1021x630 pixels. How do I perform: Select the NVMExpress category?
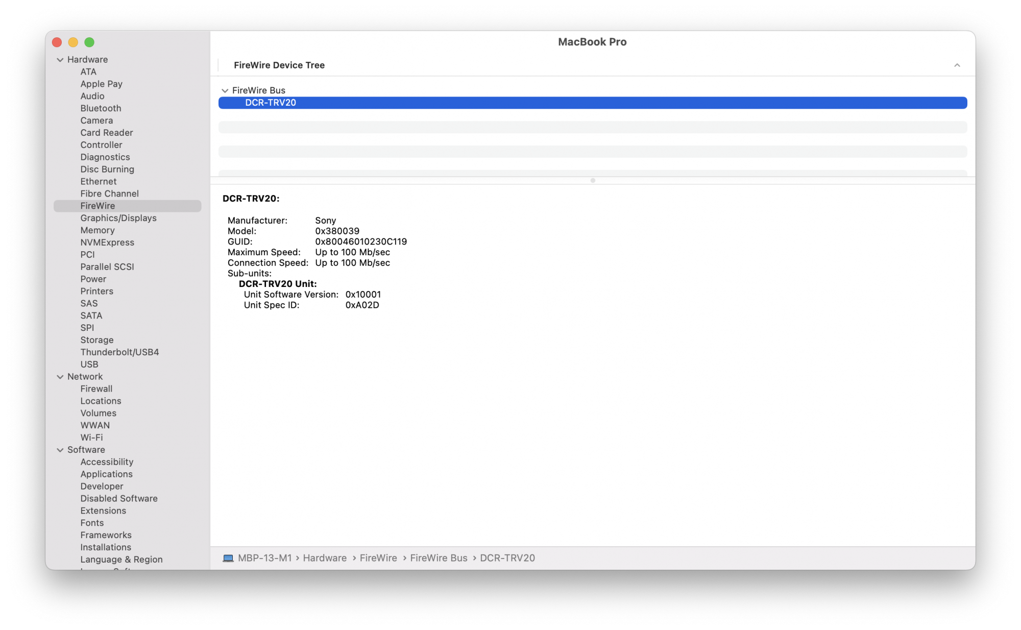click(107, 242)
